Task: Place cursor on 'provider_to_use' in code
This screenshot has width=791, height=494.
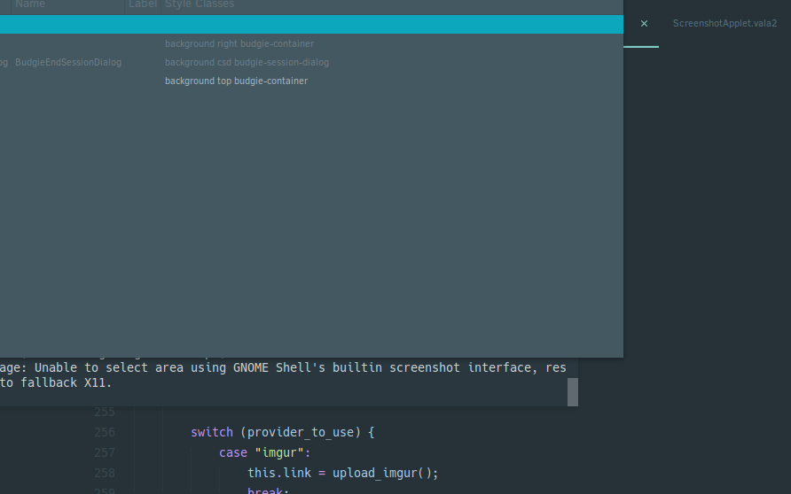Action: tap(300, 433)
